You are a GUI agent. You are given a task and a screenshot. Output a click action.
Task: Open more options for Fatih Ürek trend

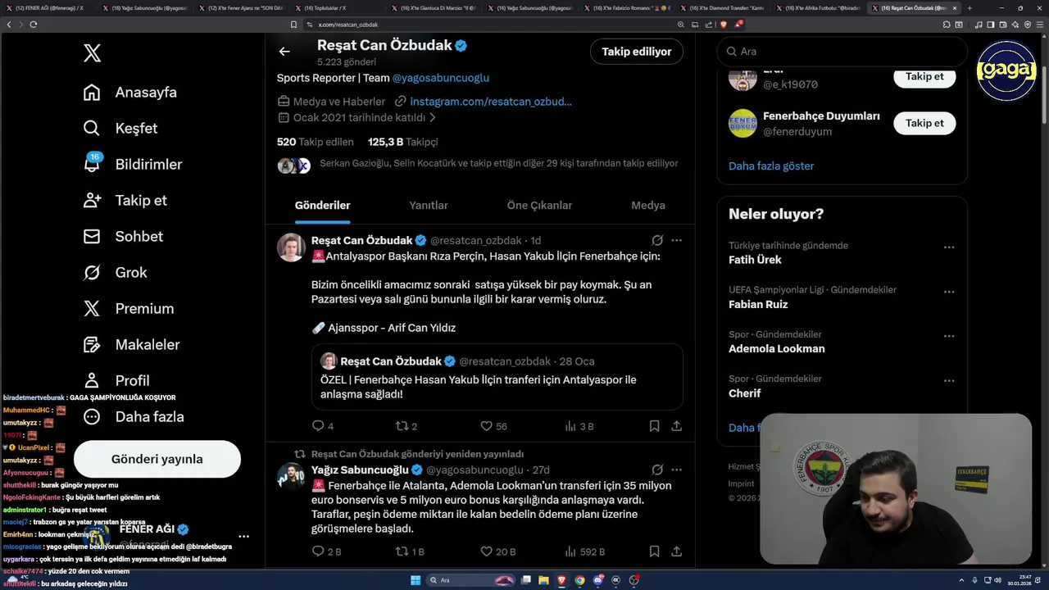click(x=948, y=247)
